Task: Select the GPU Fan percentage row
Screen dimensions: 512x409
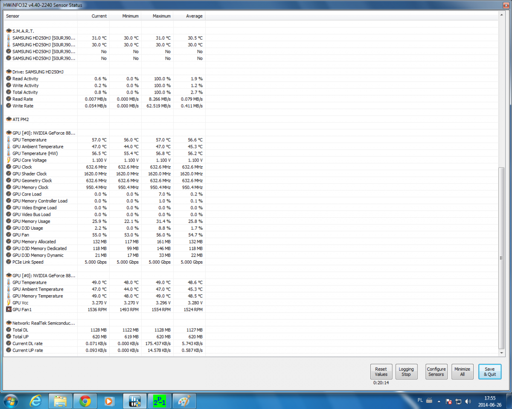Action: click(105, 235)
